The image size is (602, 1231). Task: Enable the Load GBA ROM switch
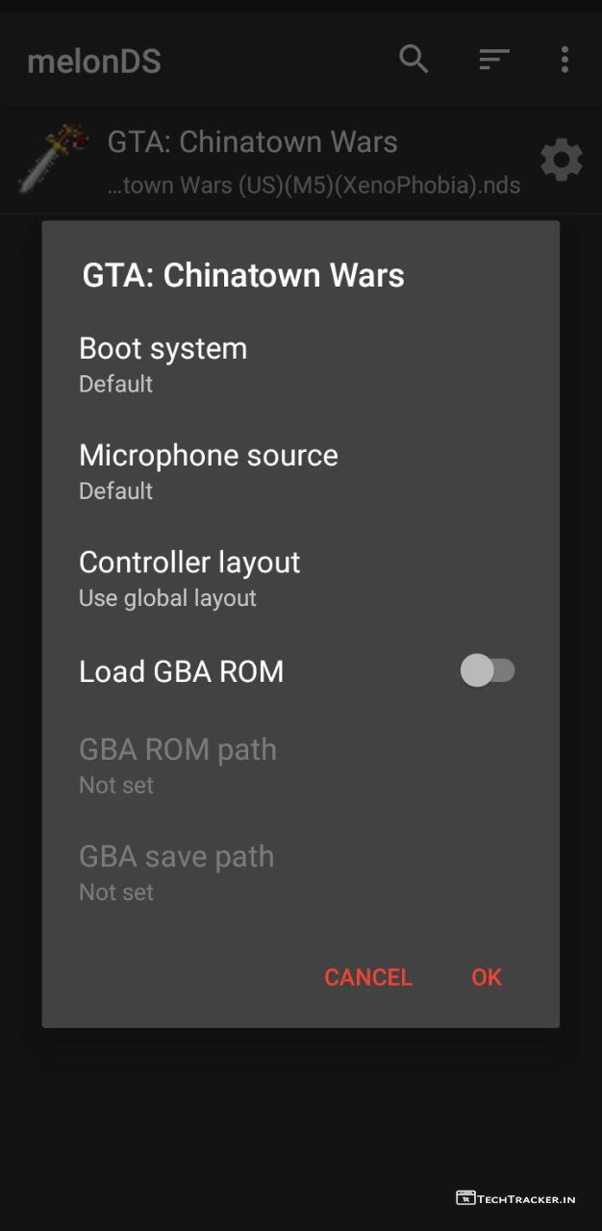point(489,671)
